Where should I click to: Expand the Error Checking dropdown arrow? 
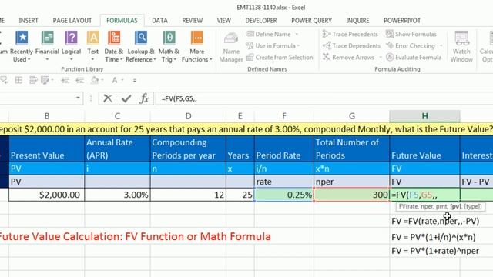click(x=441, y=46)
